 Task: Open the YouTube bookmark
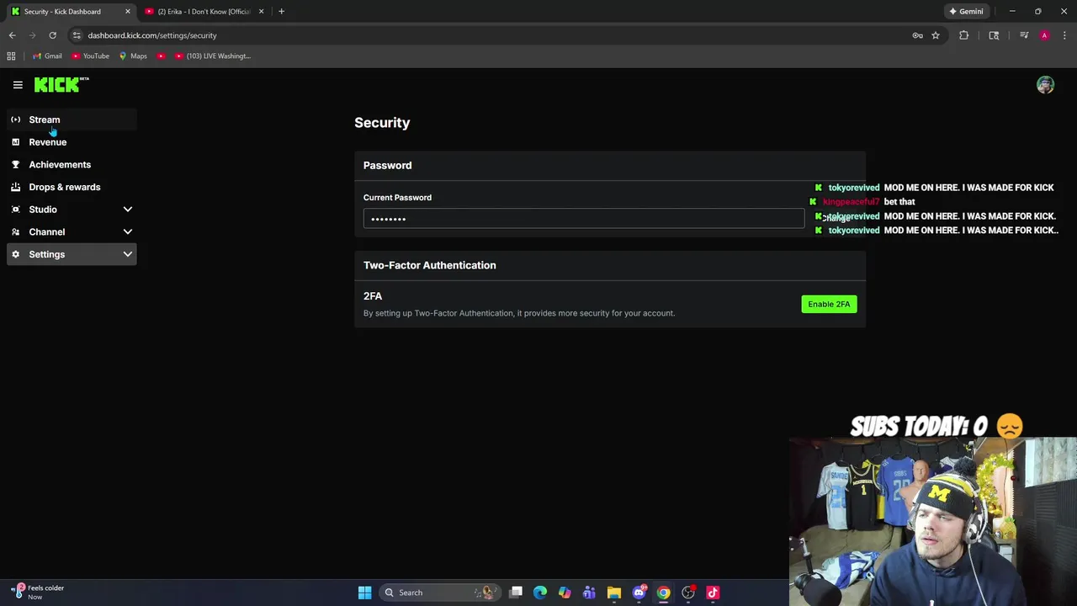90,56
